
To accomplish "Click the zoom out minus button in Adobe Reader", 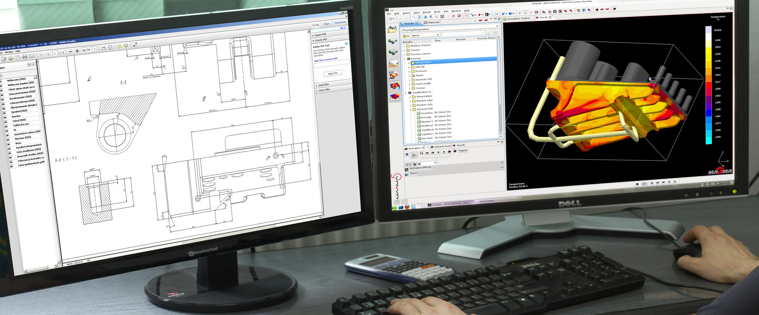I will point(70,52).
